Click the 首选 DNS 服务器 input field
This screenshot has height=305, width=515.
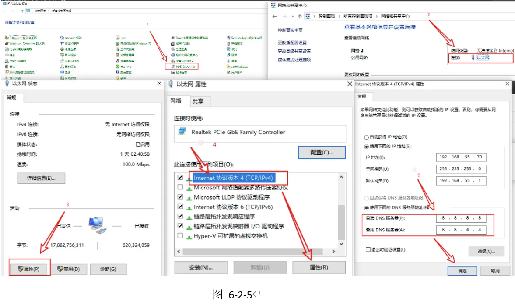461,218
